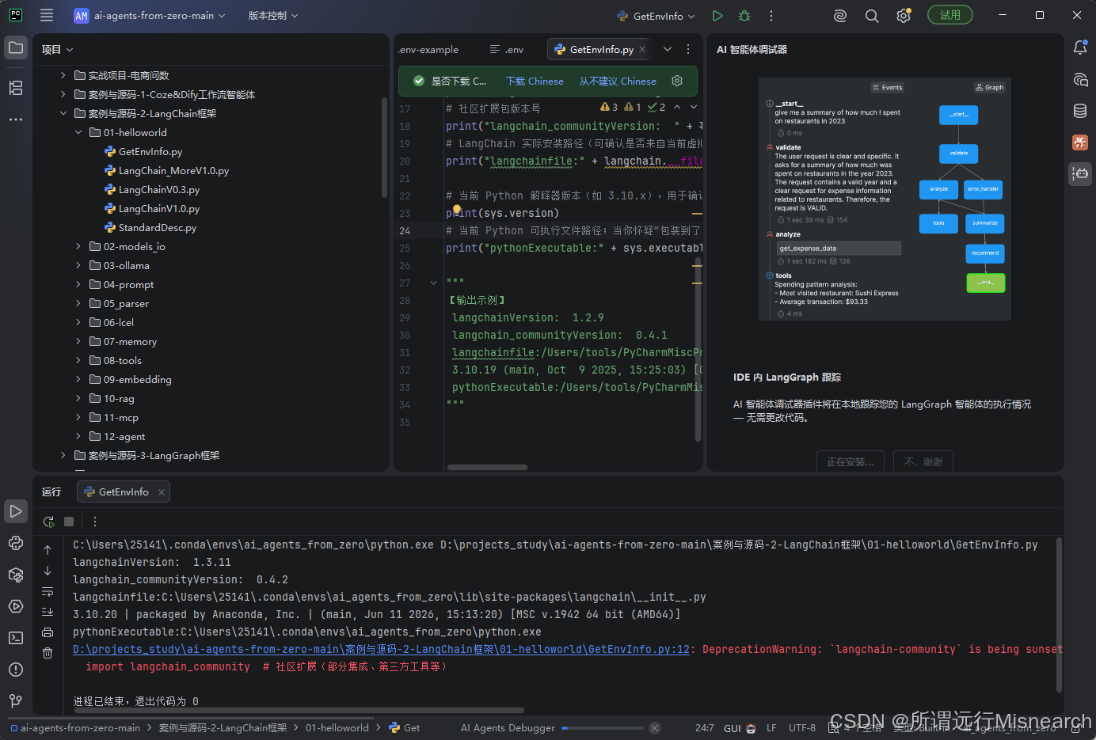The width and height of the screenshot is (1096, 740).
Task: Click the AI Agents Debugger progress bar
Action: tap(603, 728)
